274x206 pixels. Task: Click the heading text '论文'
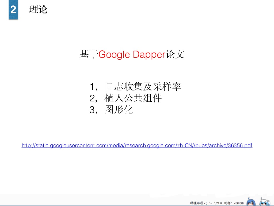pyautogui.click(x=175, y=54)
